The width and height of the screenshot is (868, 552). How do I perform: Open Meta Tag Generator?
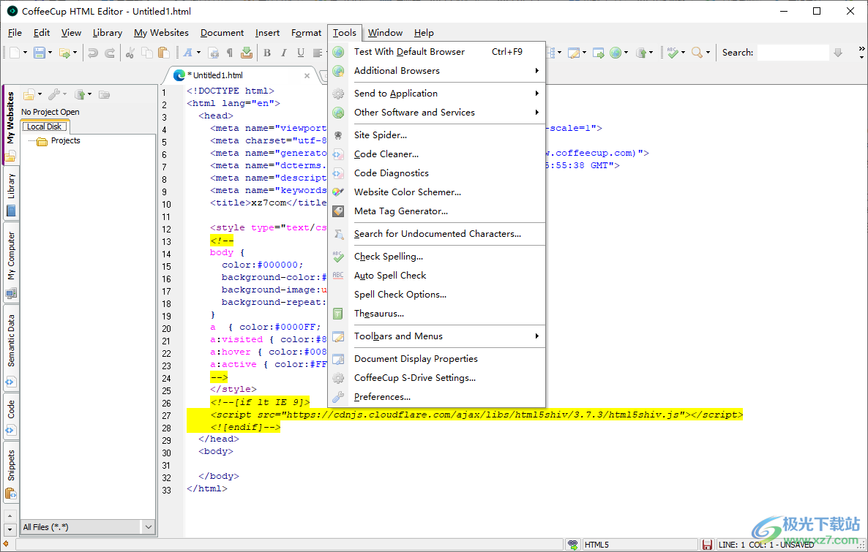438,211
